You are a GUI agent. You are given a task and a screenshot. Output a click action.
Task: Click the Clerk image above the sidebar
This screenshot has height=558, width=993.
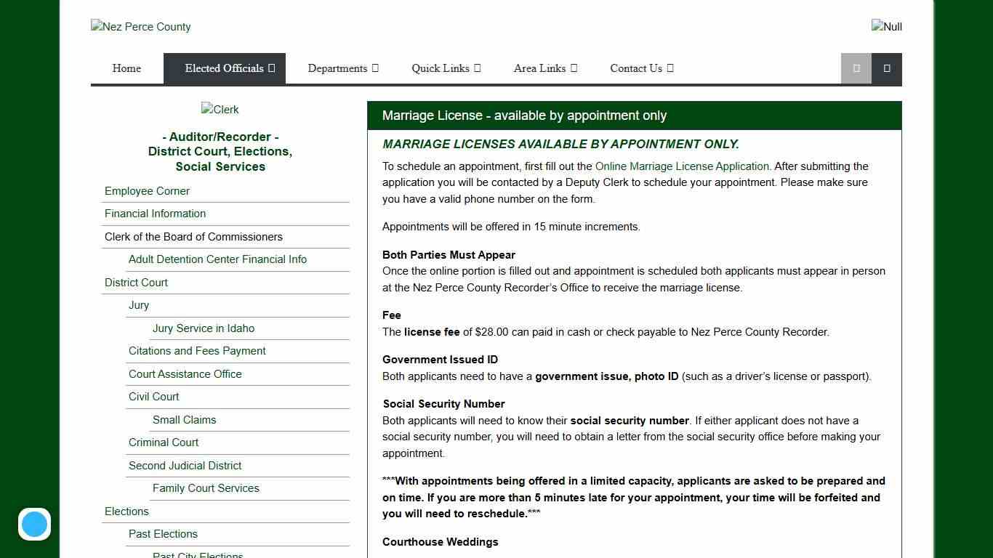[220, 109]
